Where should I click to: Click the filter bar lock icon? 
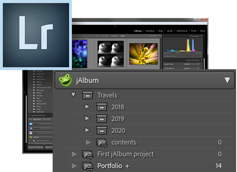(x=160, y=36)
